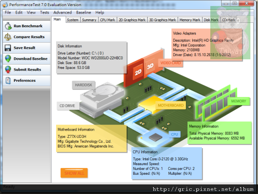
Task: Click the Download Baseline globe icon
Action: pyautogui.click(x=8, y=59)
